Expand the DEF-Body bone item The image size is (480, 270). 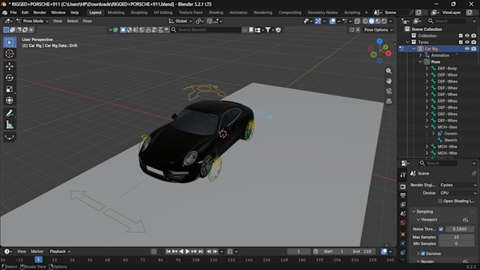[x=427, y=69]
